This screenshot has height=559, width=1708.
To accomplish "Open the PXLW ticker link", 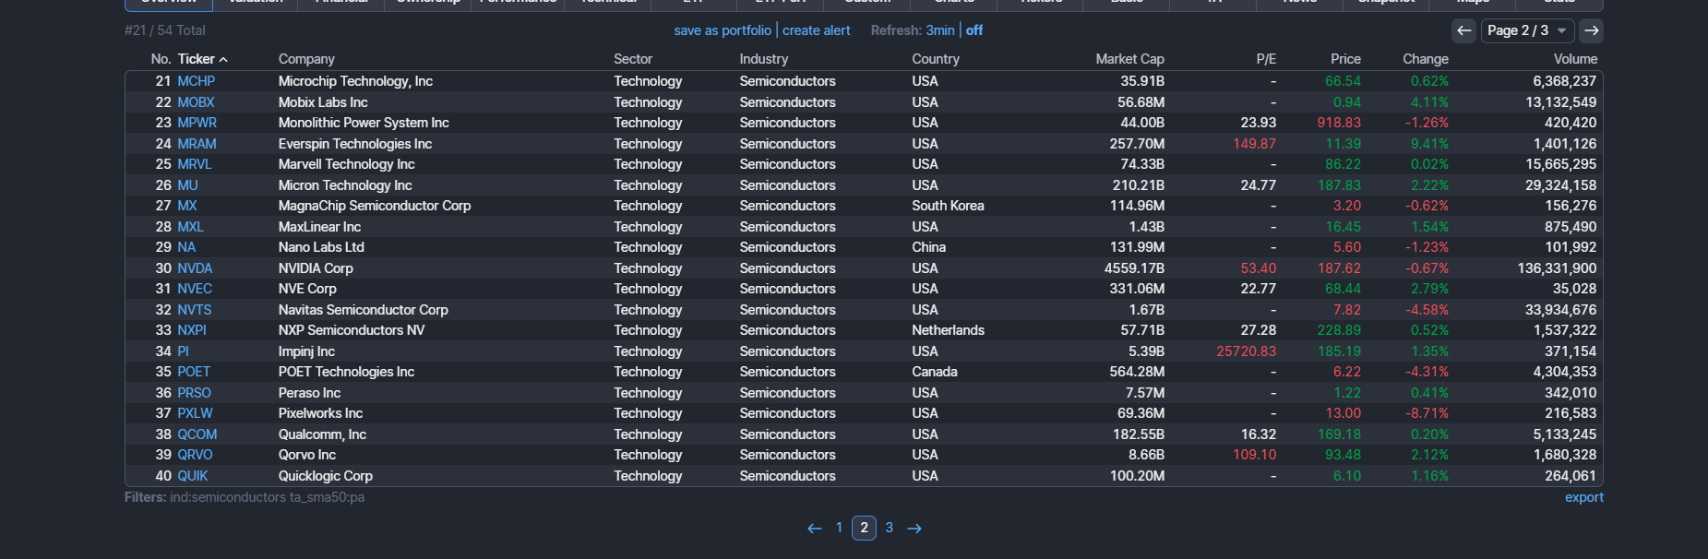I will pos(195,413).
